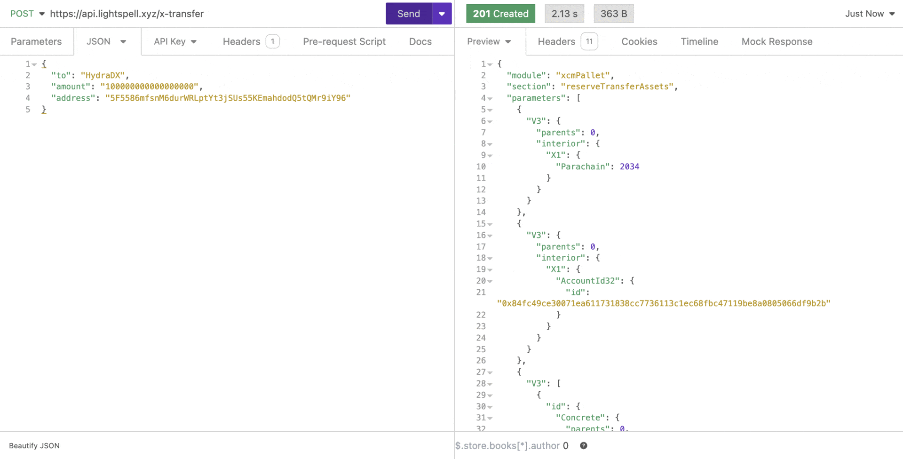Viewport: 903px width, 459px height.
Task: Open the Docs tab
Action: (x=420, y=41)
